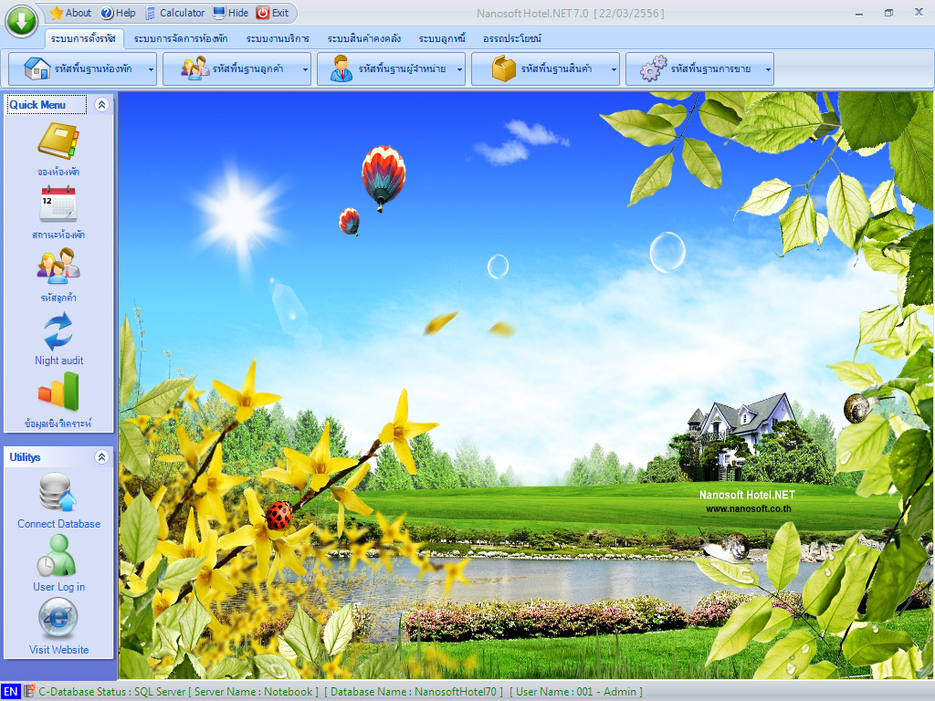Switch to the อรรถประโยชน์ tab
This screenshot has height=701, width=935.
512,39
